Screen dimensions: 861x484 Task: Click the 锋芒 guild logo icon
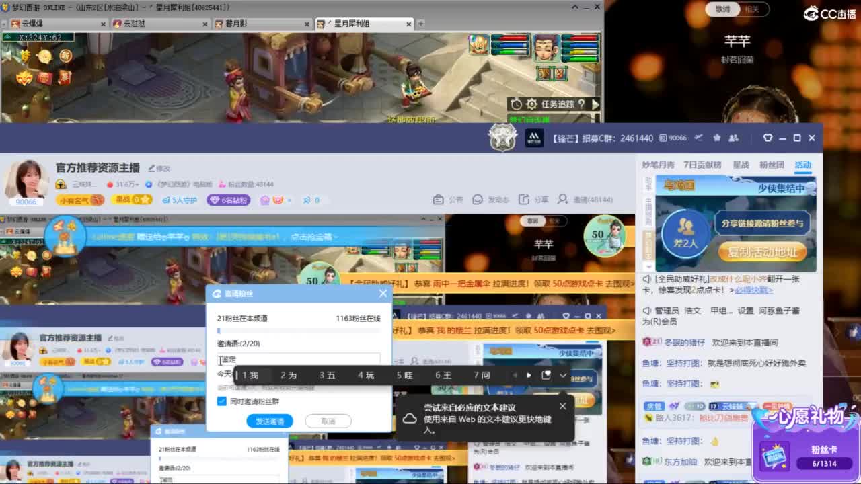click(x=533, y=138)
